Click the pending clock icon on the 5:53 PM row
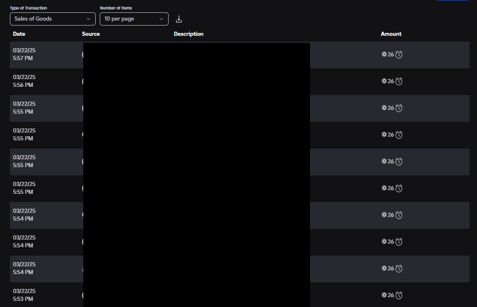The width and height of the screenshot is (477, 307). 398,295
